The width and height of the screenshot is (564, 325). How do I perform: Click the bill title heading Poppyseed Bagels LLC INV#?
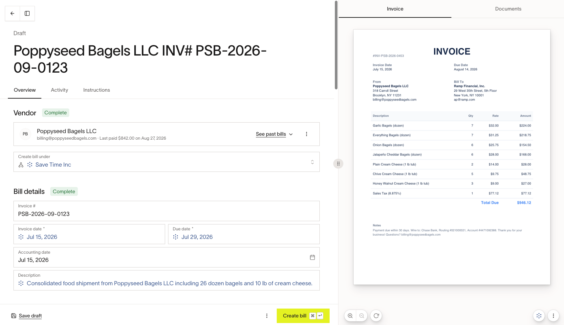[140, 59]
